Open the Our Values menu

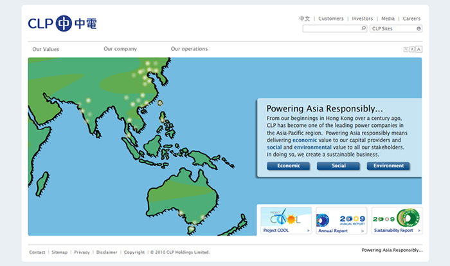46,49
